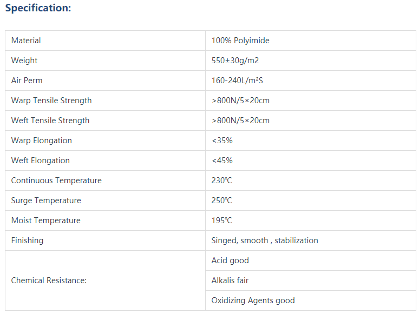
Task: Click the <35% elongation value
Action: click(x=222, y=141)
